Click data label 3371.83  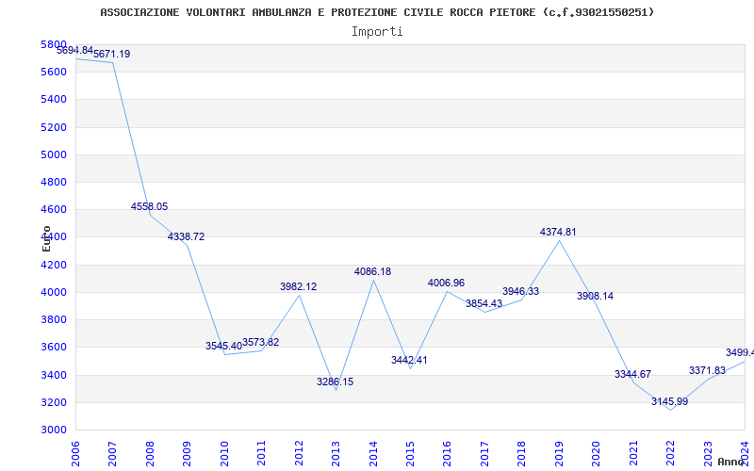pyautogui.click(x=708, y=370)
